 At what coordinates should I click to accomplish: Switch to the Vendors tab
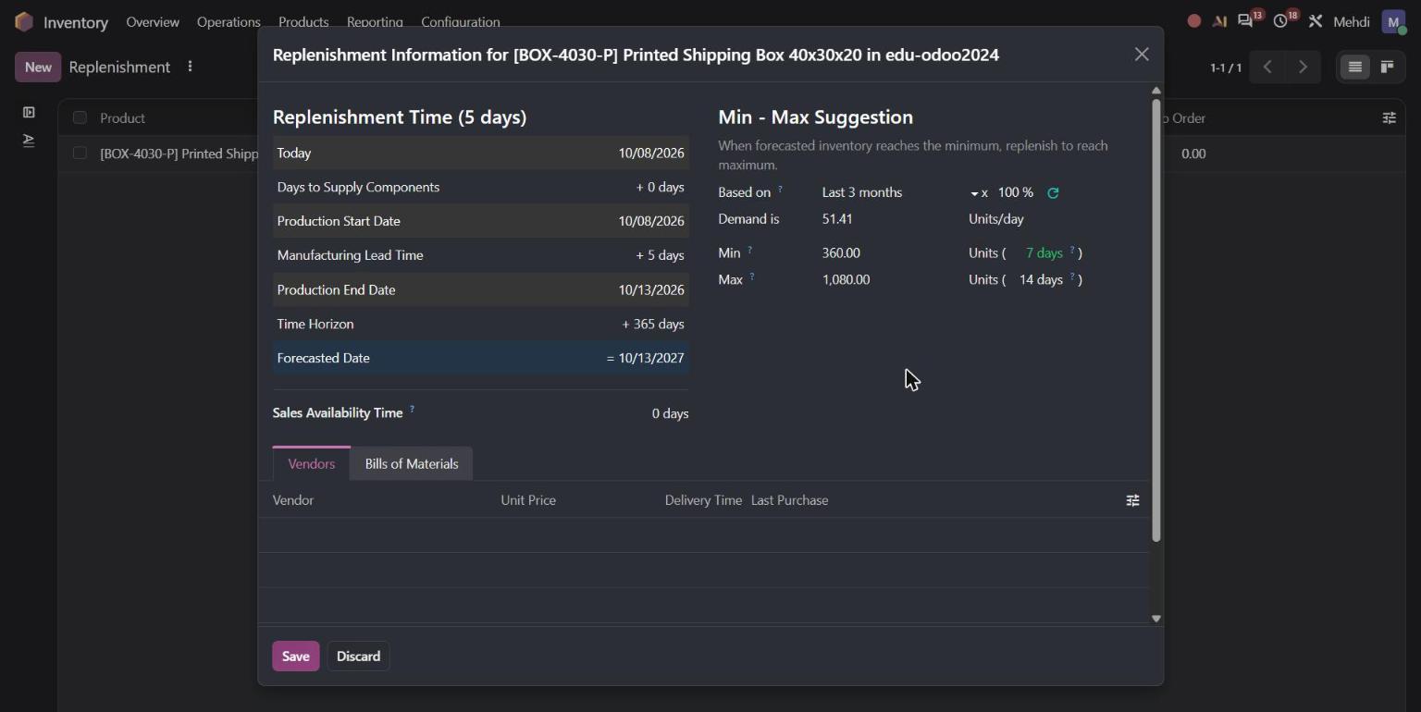[x=312, y=463]
